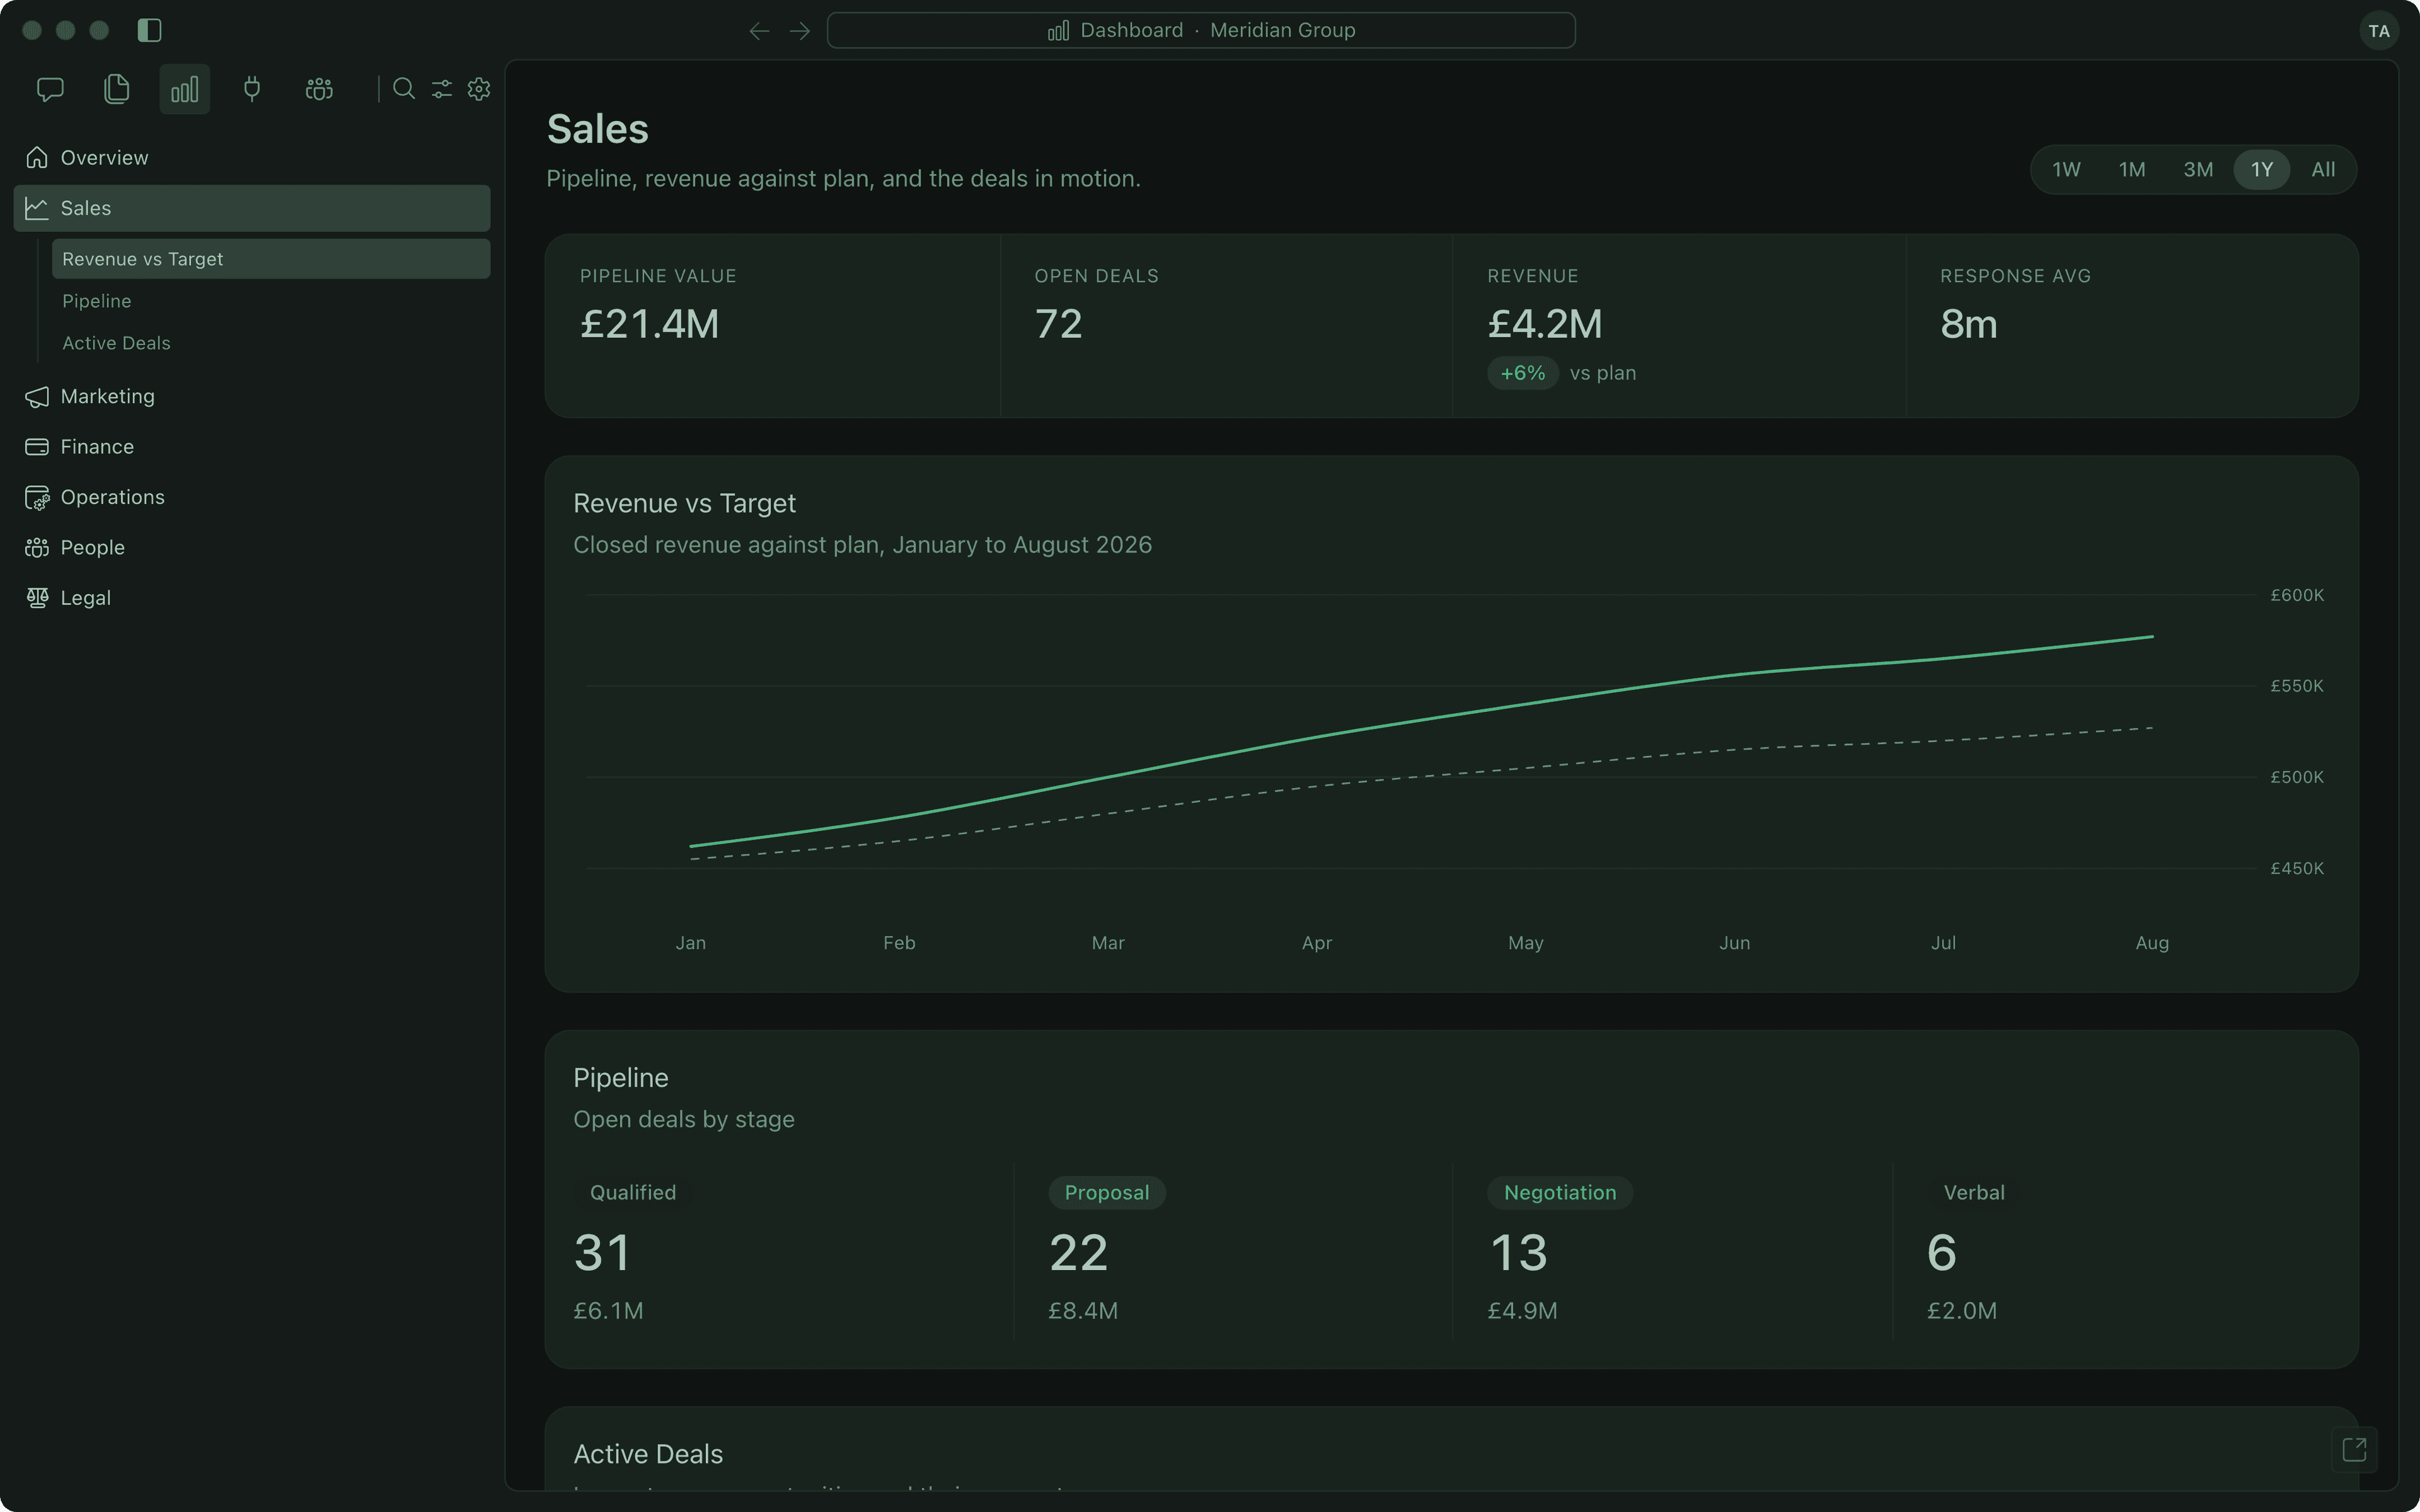Image resolution: width=2420 pixels, height=1512 pixels.
Task: Select the bar chart dashboard icon
Action: click(x=185, y=89)
